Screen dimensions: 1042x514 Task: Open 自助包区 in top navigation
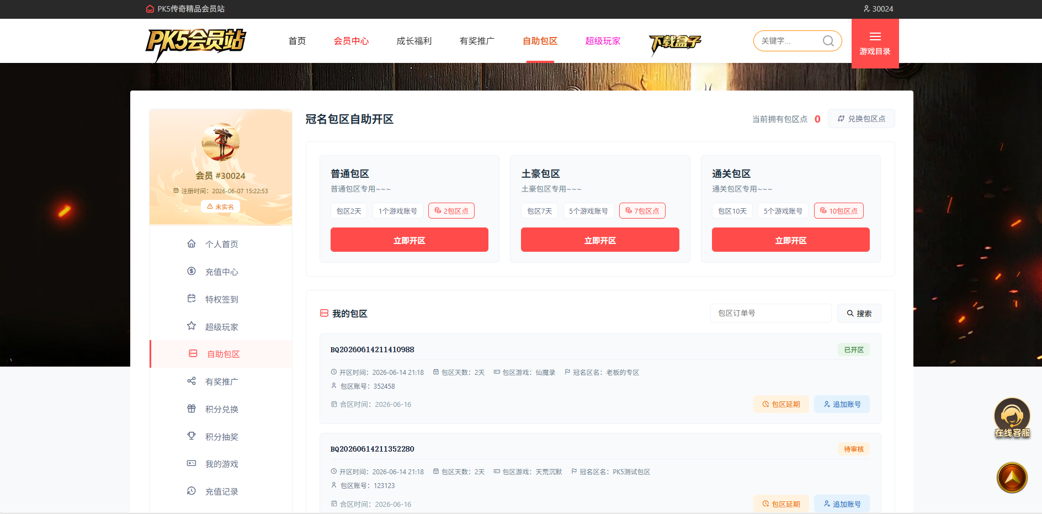tap(540, 41)
